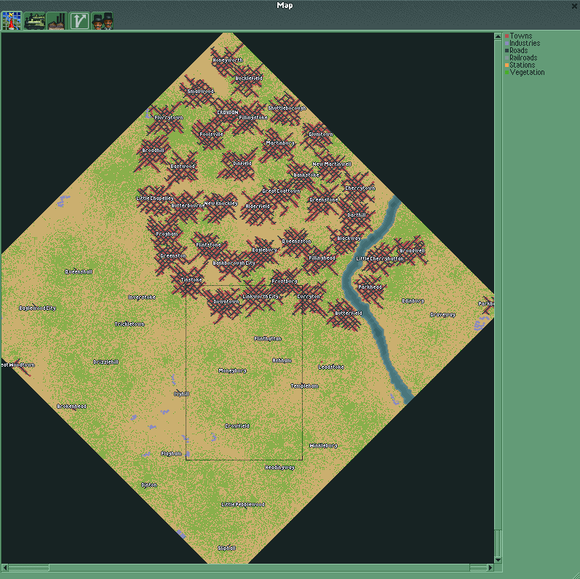Click the Bankstoke town label
Image resolution: width=580 pixels, height=579 pixels.
(x=306, y=175)
